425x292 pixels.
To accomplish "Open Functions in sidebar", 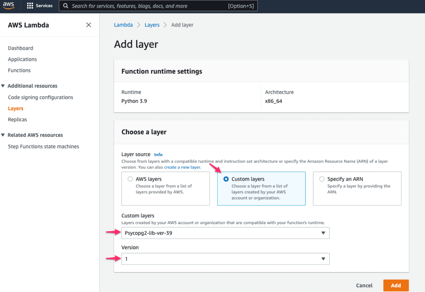I will click(19, 70).
